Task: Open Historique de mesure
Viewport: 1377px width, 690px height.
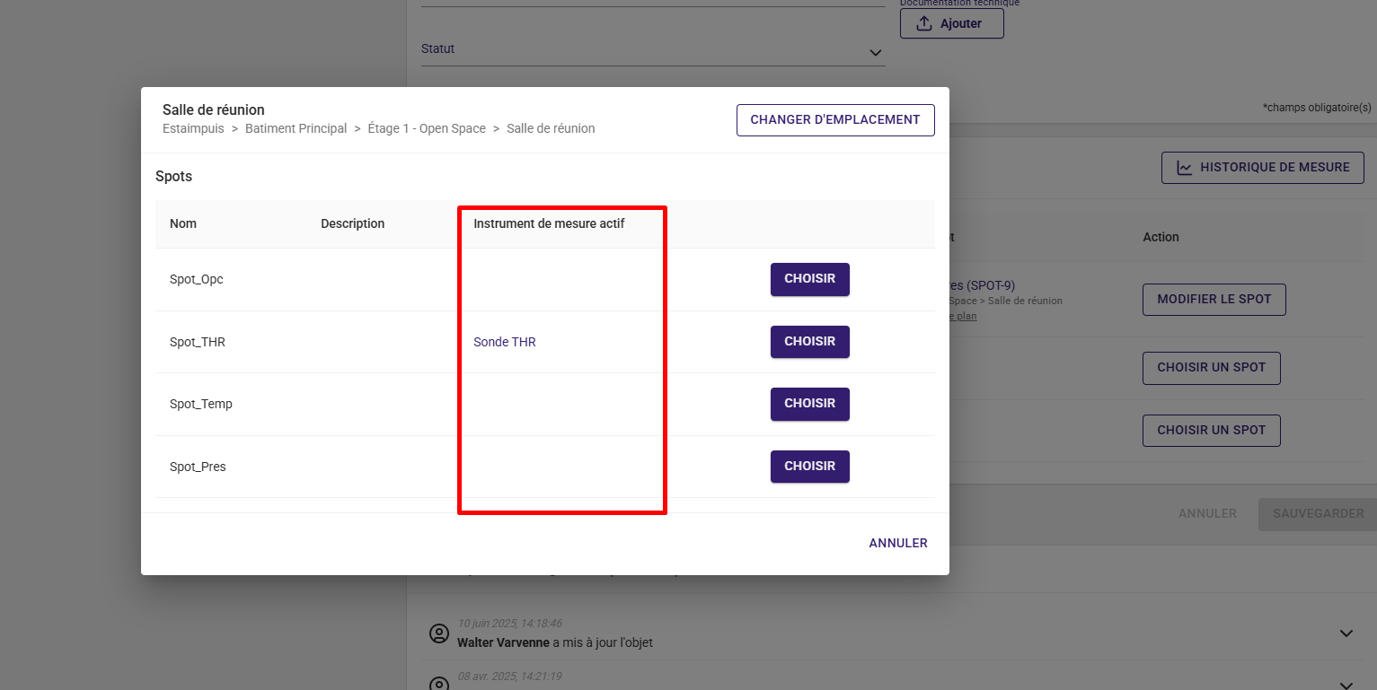Action: pyautogui.click(x=1262, y=168)
